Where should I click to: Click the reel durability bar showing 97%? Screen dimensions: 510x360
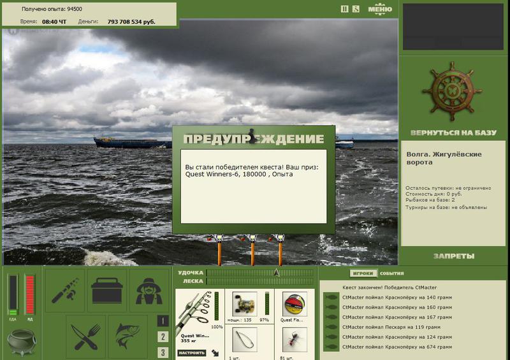(267, 303)
